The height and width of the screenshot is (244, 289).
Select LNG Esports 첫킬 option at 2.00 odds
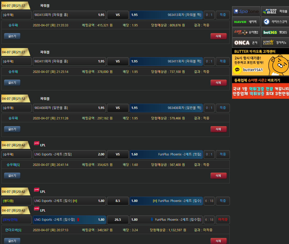point(69,154)
